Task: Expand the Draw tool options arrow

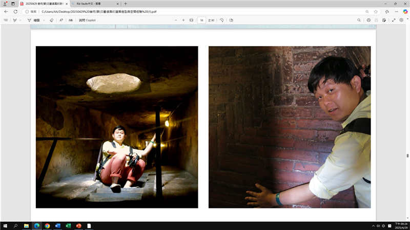Action: pos(44,20)
